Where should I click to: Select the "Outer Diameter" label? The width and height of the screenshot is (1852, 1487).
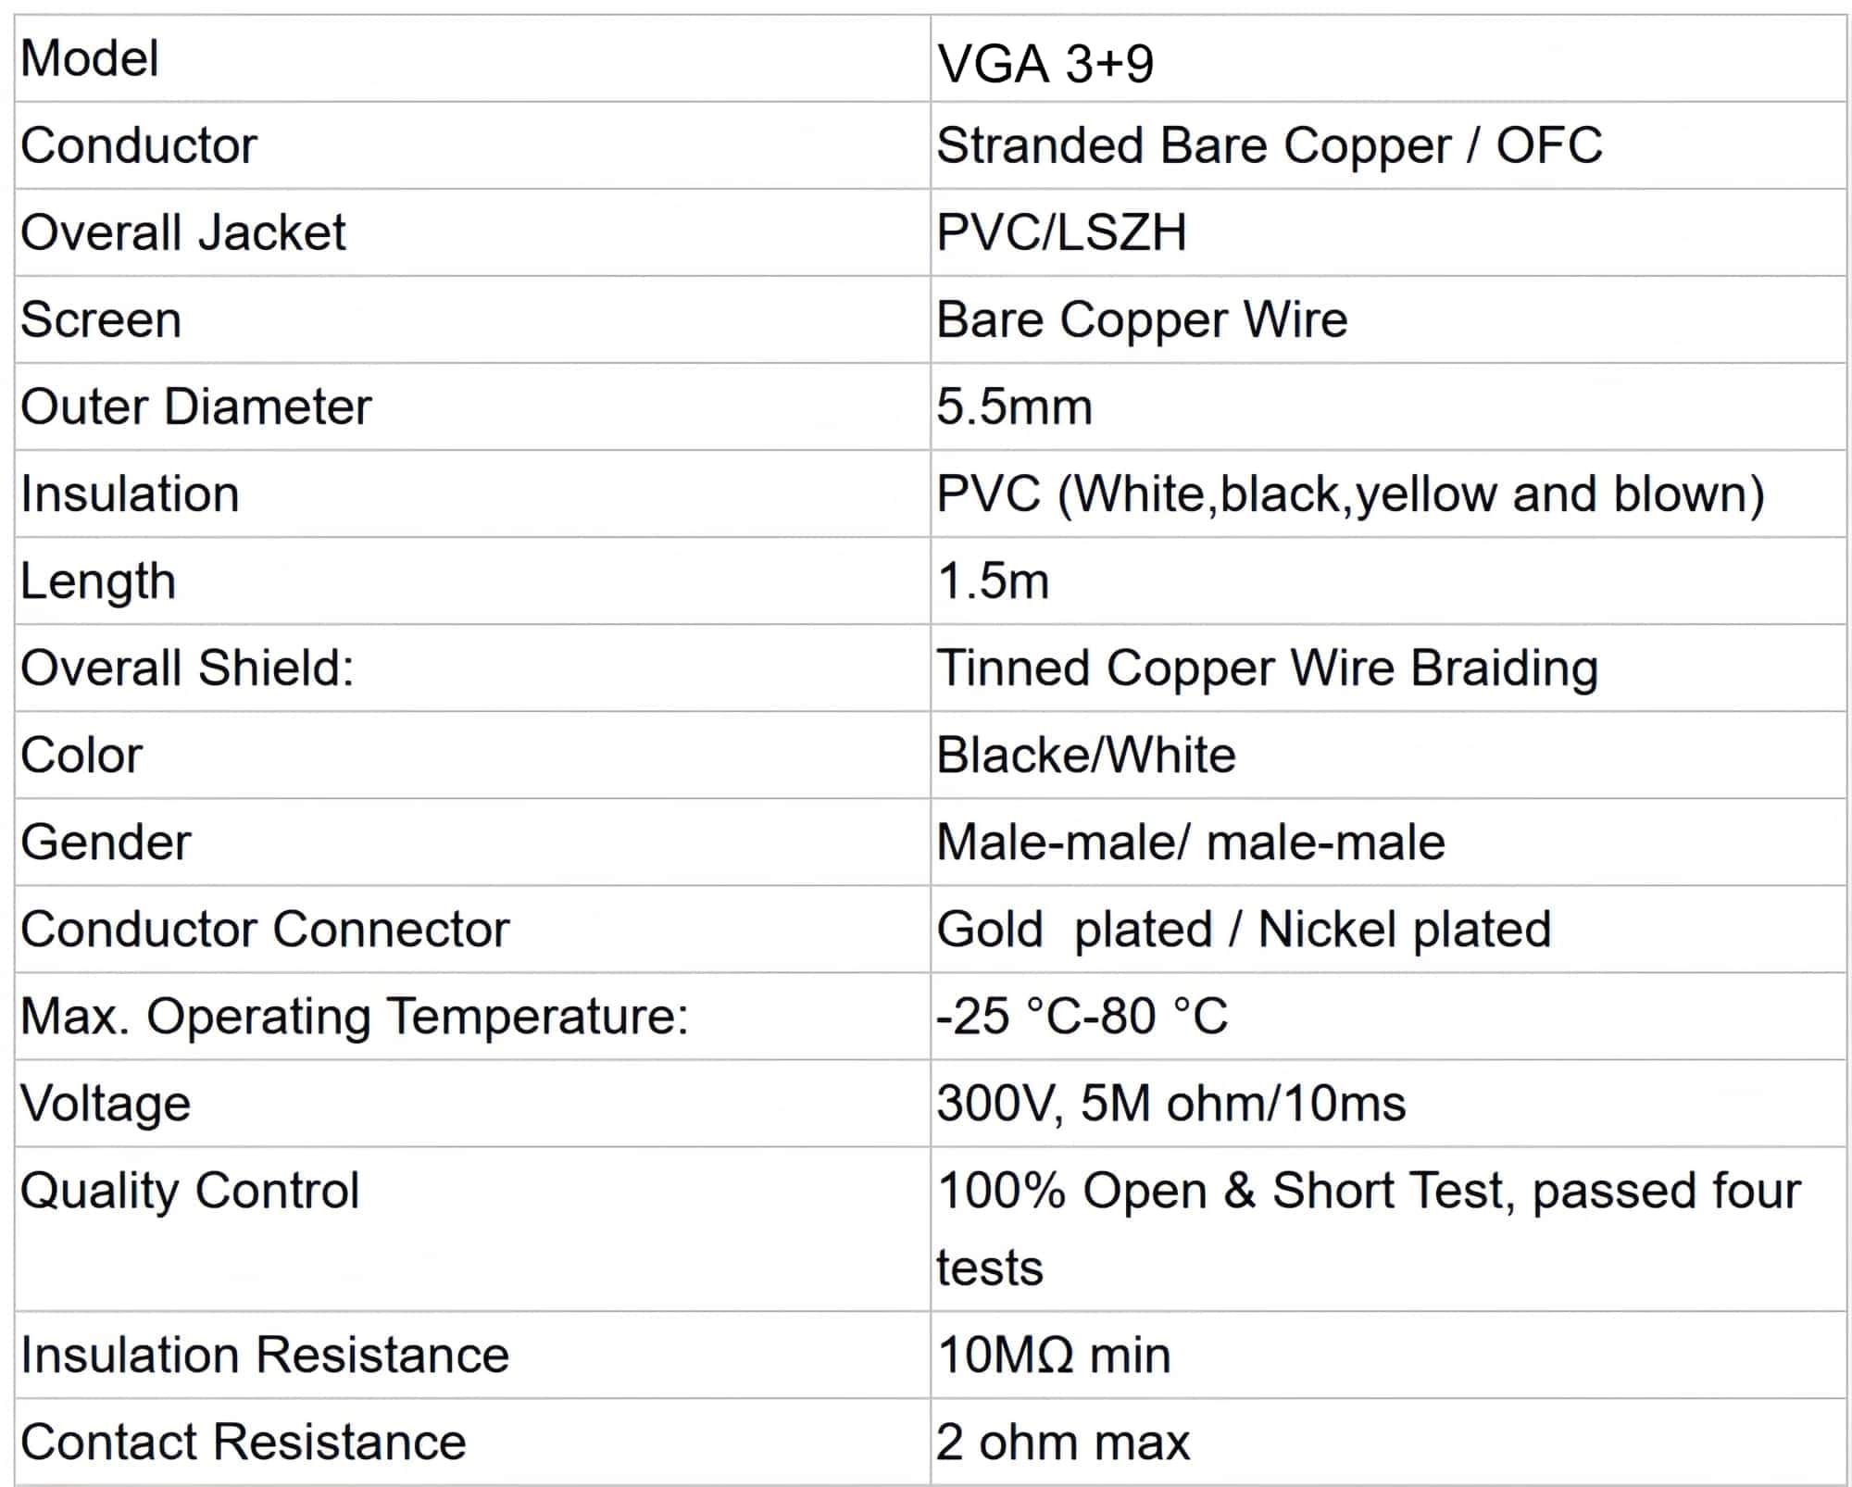(195, 406)
